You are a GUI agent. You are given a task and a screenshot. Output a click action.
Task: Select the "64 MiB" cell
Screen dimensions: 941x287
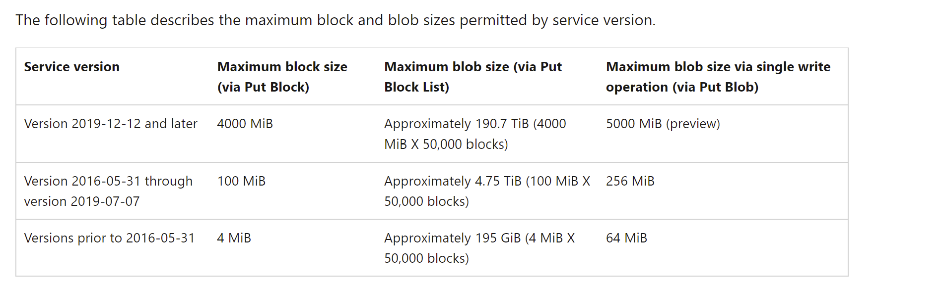[x=626, y=238]
